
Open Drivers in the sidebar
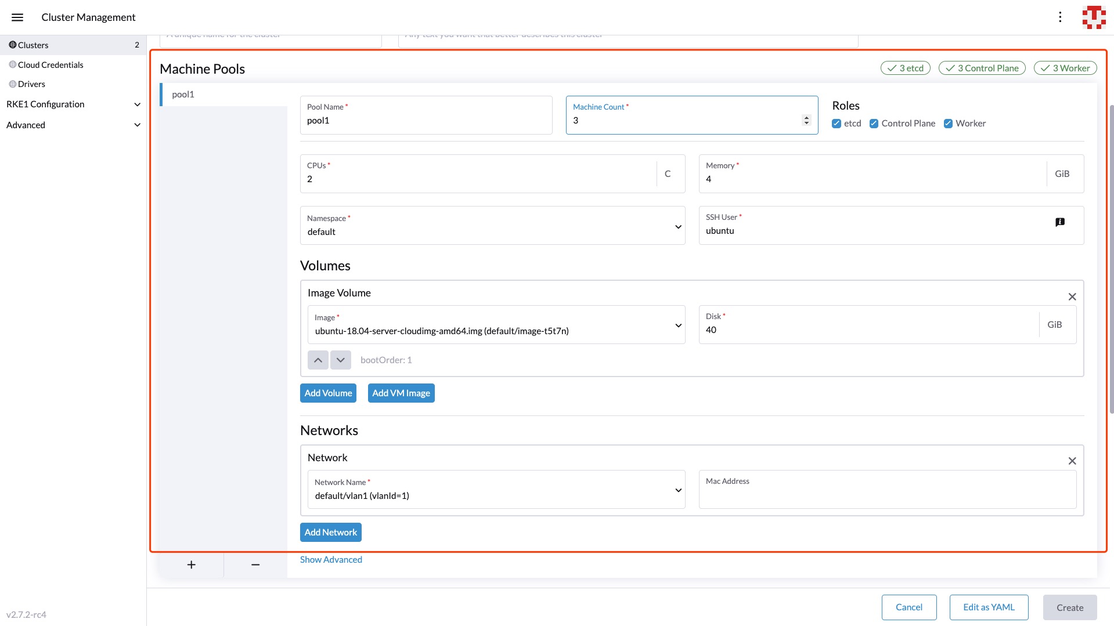[32, 84]
